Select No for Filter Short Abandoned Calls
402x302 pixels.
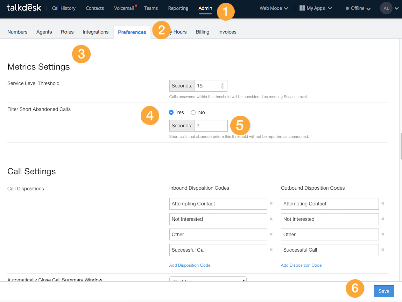coord(193,112)
